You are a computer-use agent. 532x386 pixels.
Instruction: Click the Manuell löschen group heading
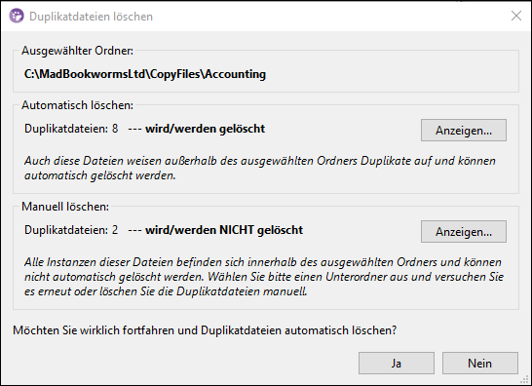[x=65, y=207]
